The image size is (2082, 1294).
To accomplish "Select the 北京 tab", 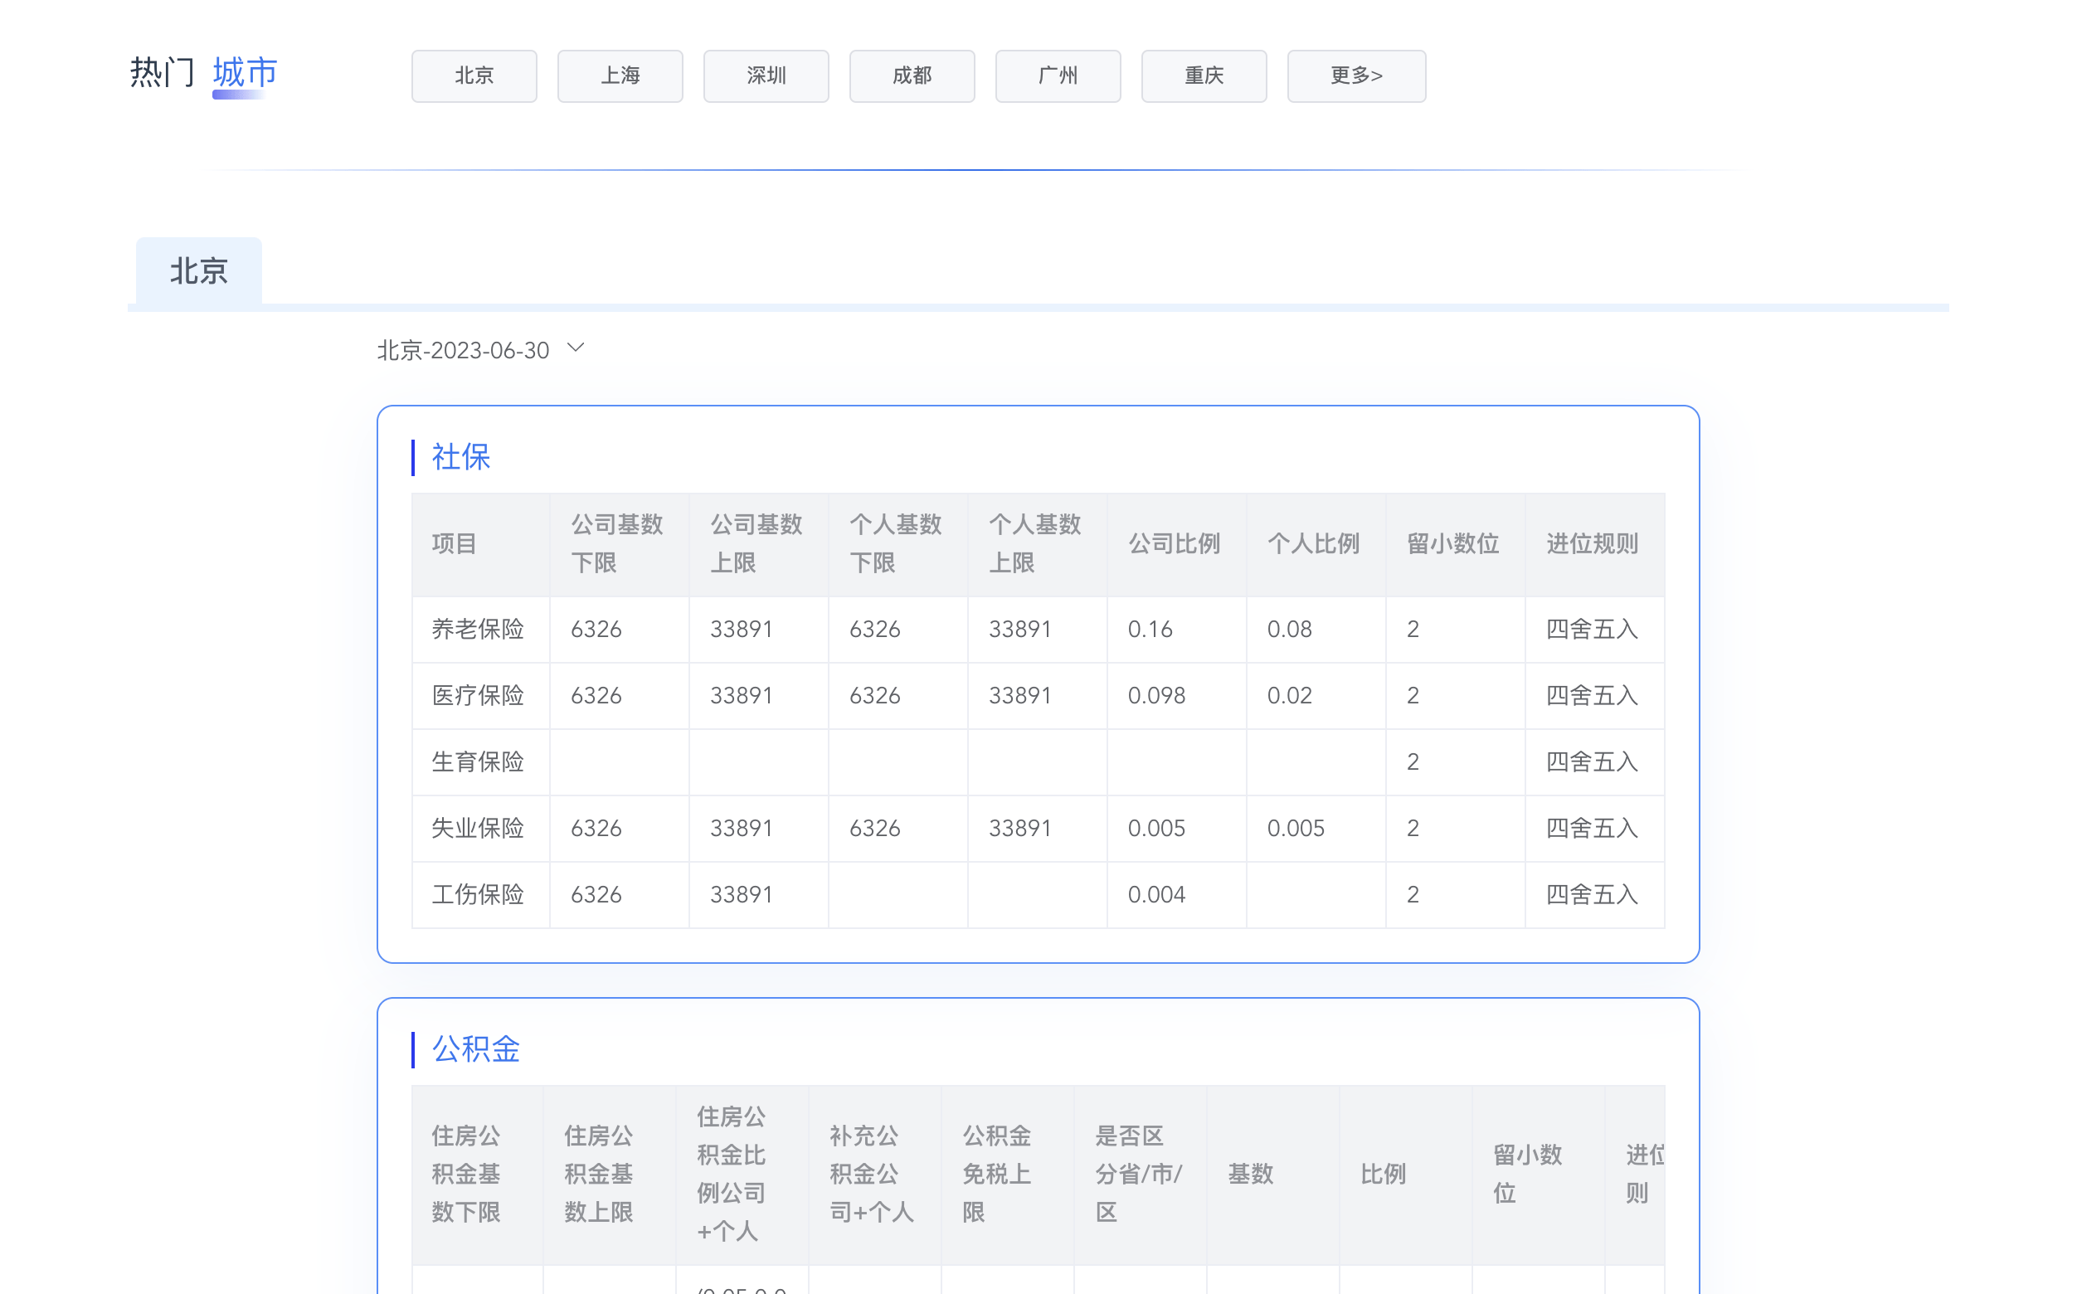I will (197, 270).
